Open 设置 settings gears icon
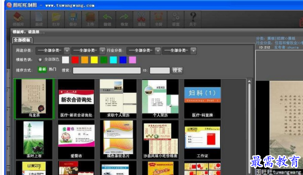This screenshot has width=303, height=175. coord(176,19)
